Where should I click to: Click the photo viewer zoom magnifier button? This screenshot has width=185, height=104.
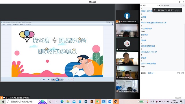pyautogui.click(x=44, y=79)
